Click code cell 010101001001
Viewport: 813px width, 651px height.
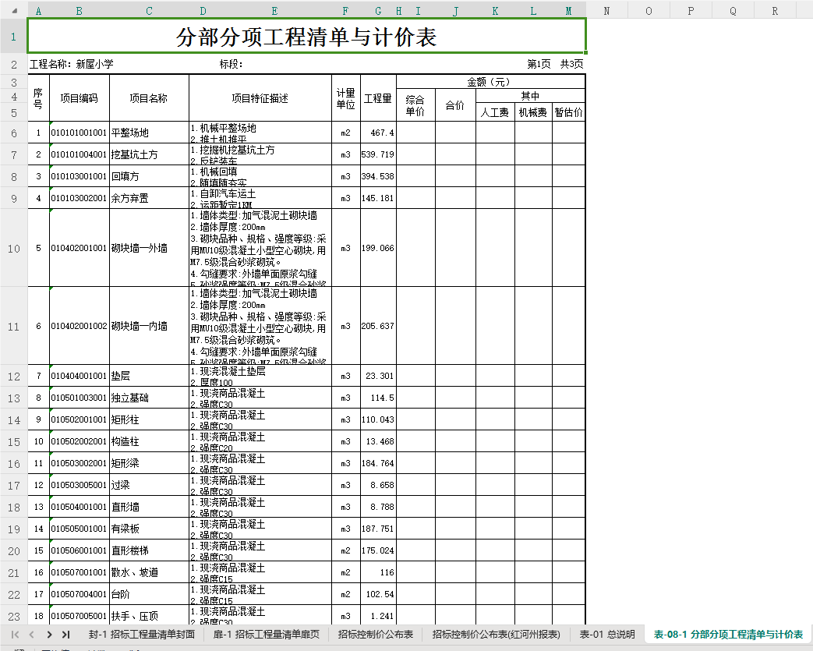click(x=80, y=133)
